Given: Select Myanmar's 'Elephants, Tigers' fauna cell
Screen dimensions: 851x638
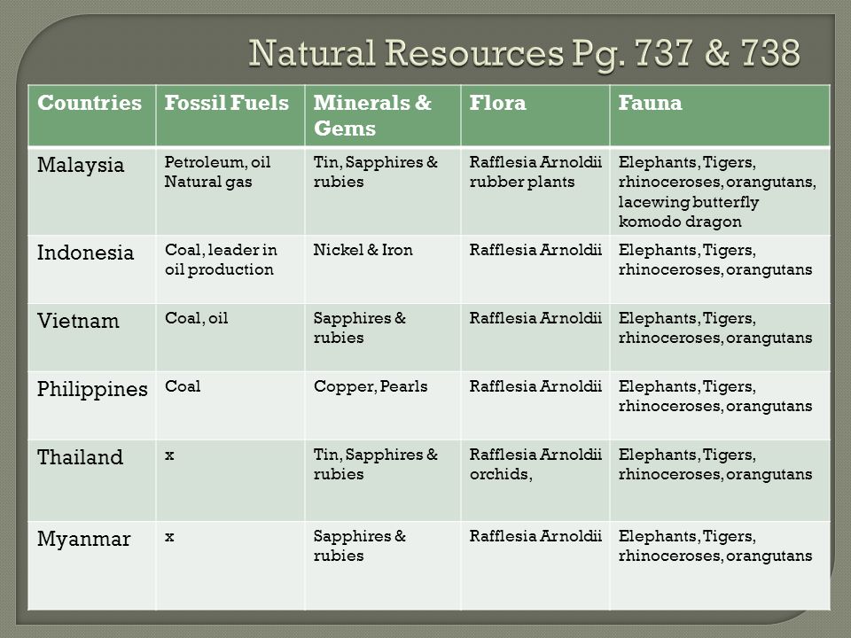Looking at the screenshot, I should pyautogui.click(x=720, y=566).
